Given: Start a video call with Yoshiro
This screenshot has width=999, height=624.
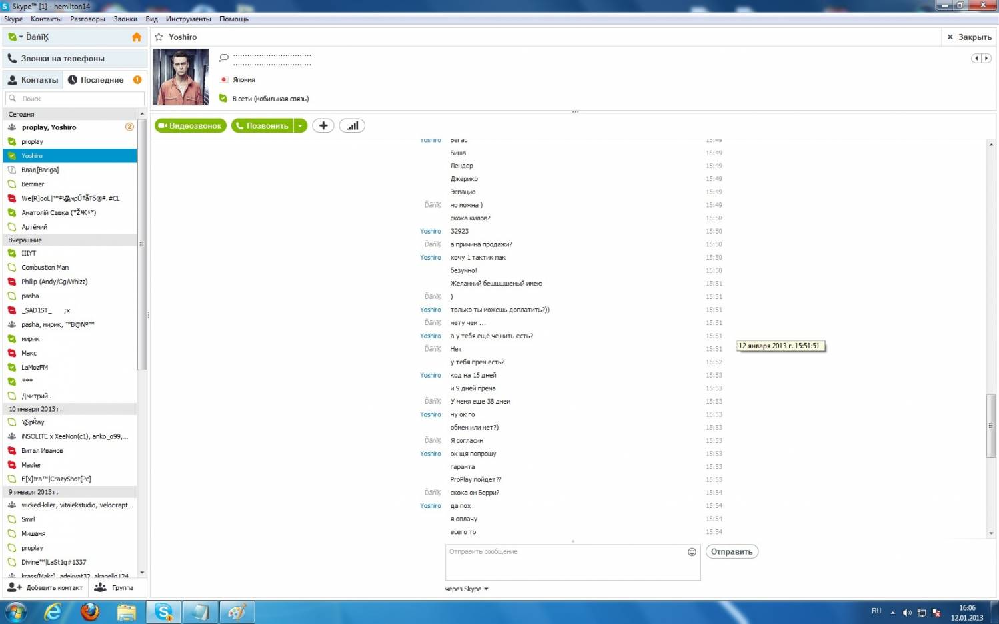Looking at the screenshot, I should pyautogui.click(x=191, y=125).
